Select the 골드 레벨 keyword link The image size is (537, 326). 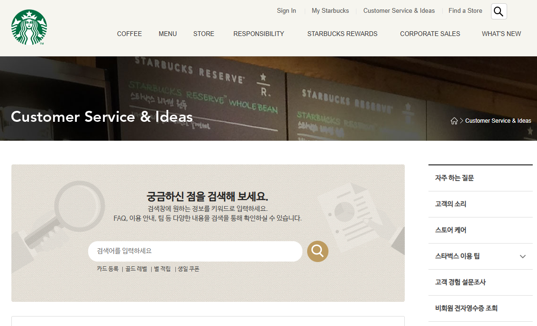tap(136, 269)
